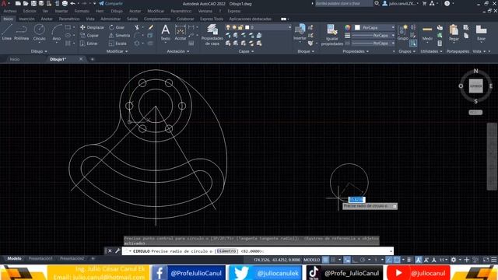Select the Escala tool
498x280 pixels.
[117, 44]
